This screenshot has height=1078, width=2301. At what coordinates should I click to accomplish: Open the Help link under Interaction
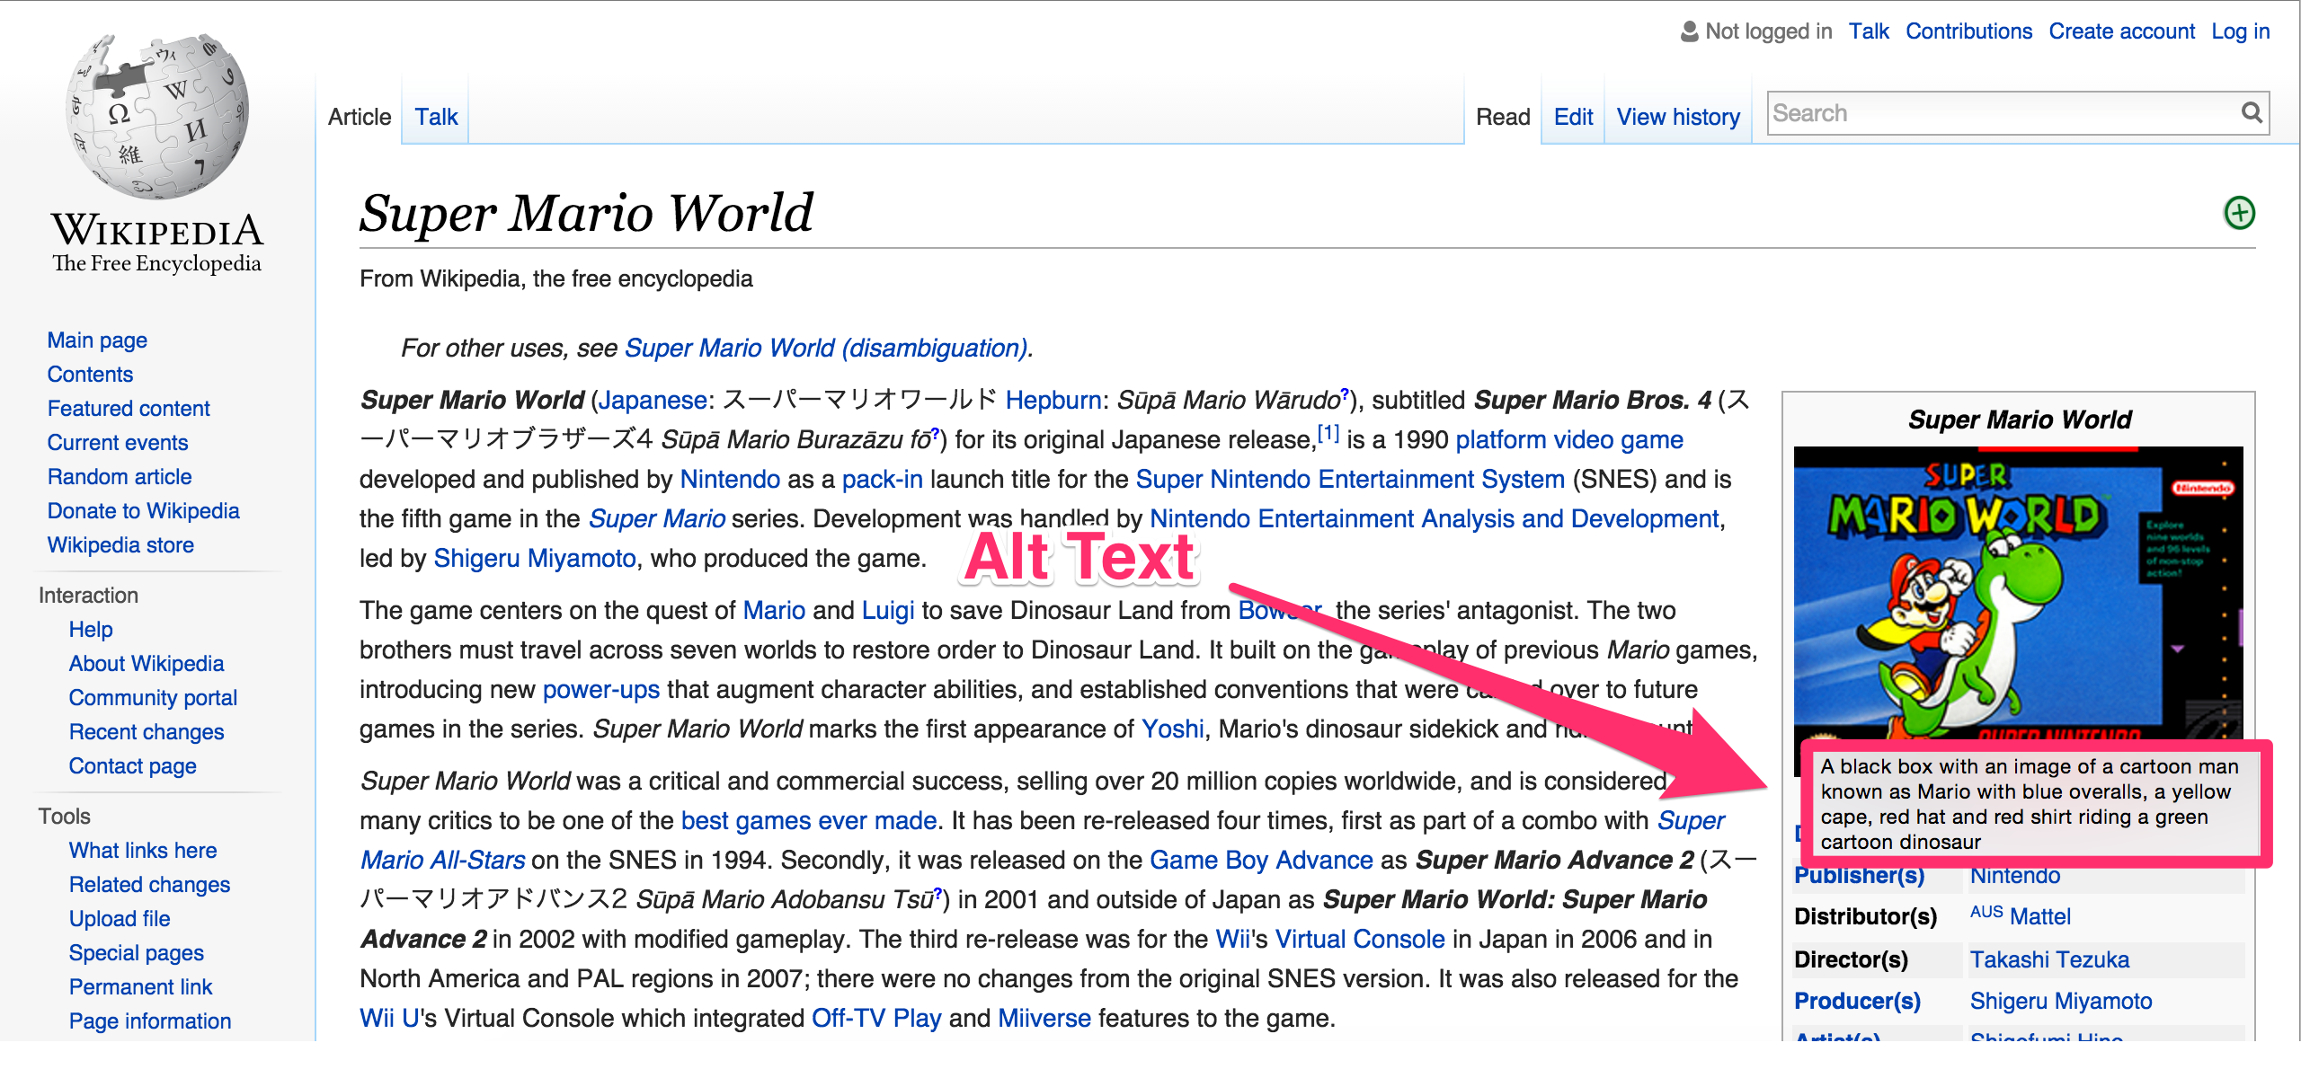tap(91, 630)
